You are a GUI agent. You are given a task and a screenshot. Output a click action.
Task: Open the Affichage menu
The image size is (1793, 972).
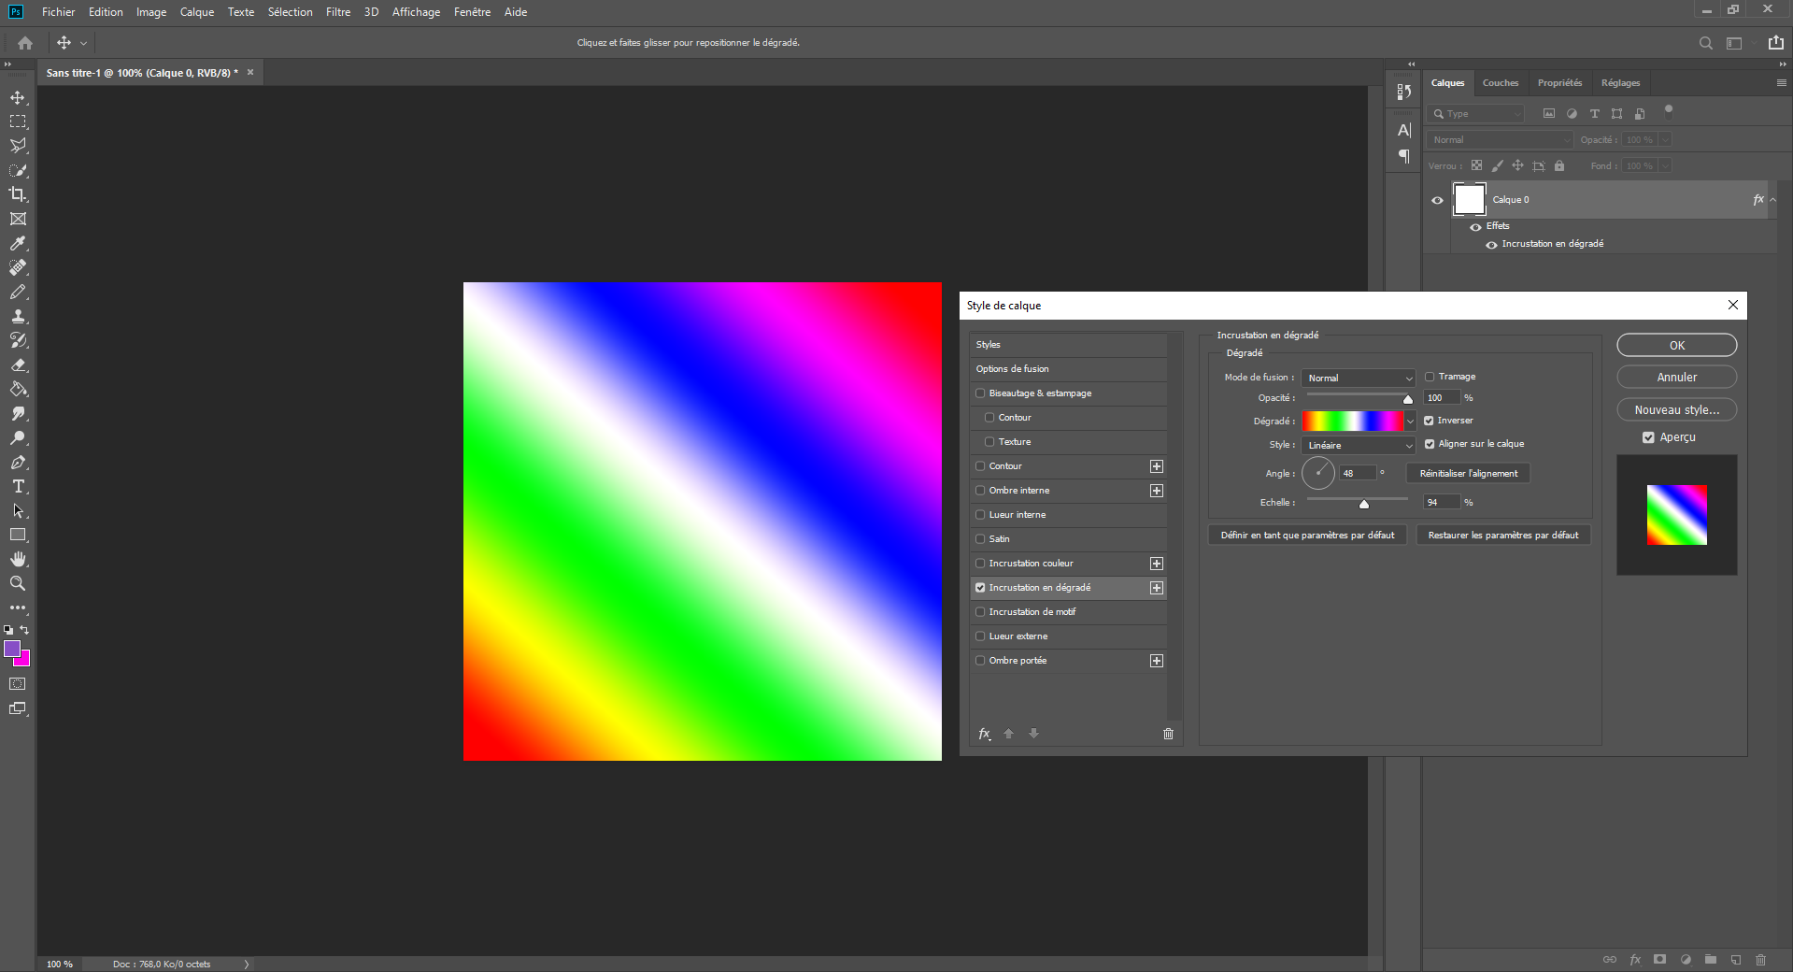(416, 12)
